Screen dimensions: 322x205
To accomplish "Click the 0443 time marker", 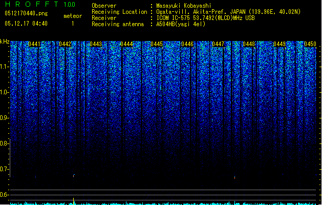I will (x=96, y=44).
